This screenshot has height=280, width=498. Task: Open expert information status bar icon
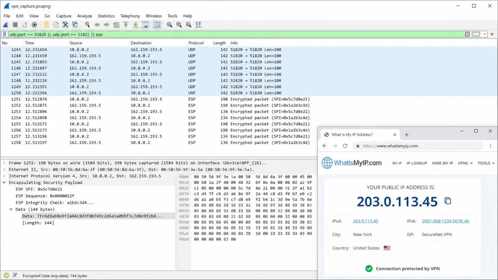(6, 275)
